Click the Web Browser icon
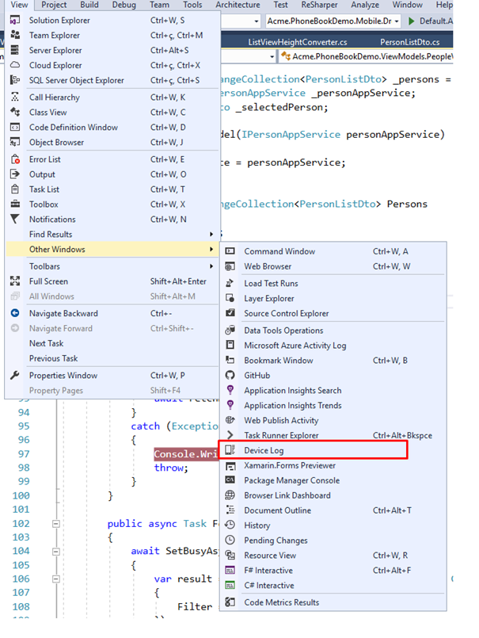The width and height of the screenshot is (479, 638). (230, 266)
